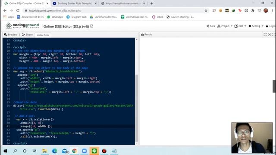Click the orange circle extension icon

point(220,10)
